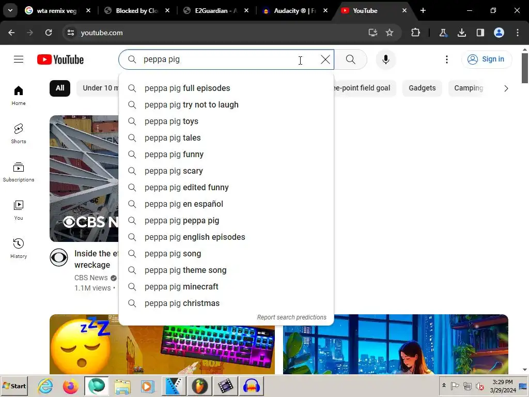Choose suggestion peppa pig scary
529x397 pixels.
(x=226, y=171)
